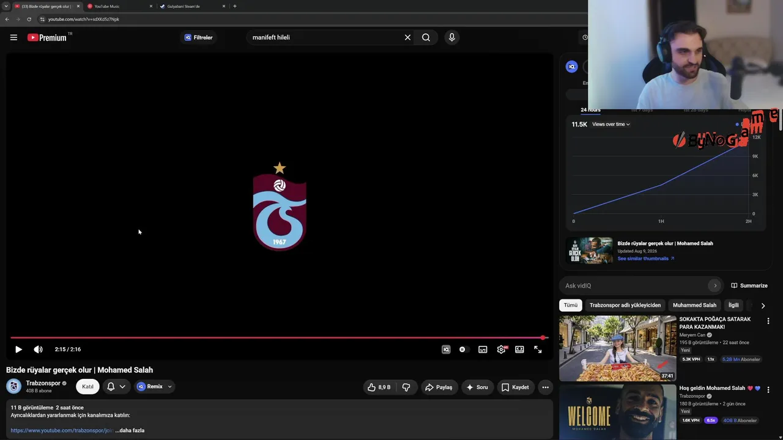Open the Trabzonspor channel name link
This screenshot has height=440, width=783.
[x=43, y=383]
